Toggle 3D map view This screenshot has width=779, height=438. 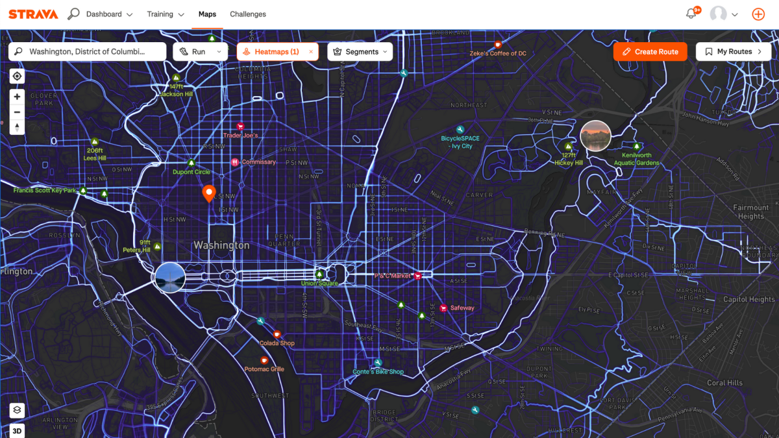pos(17,430)
